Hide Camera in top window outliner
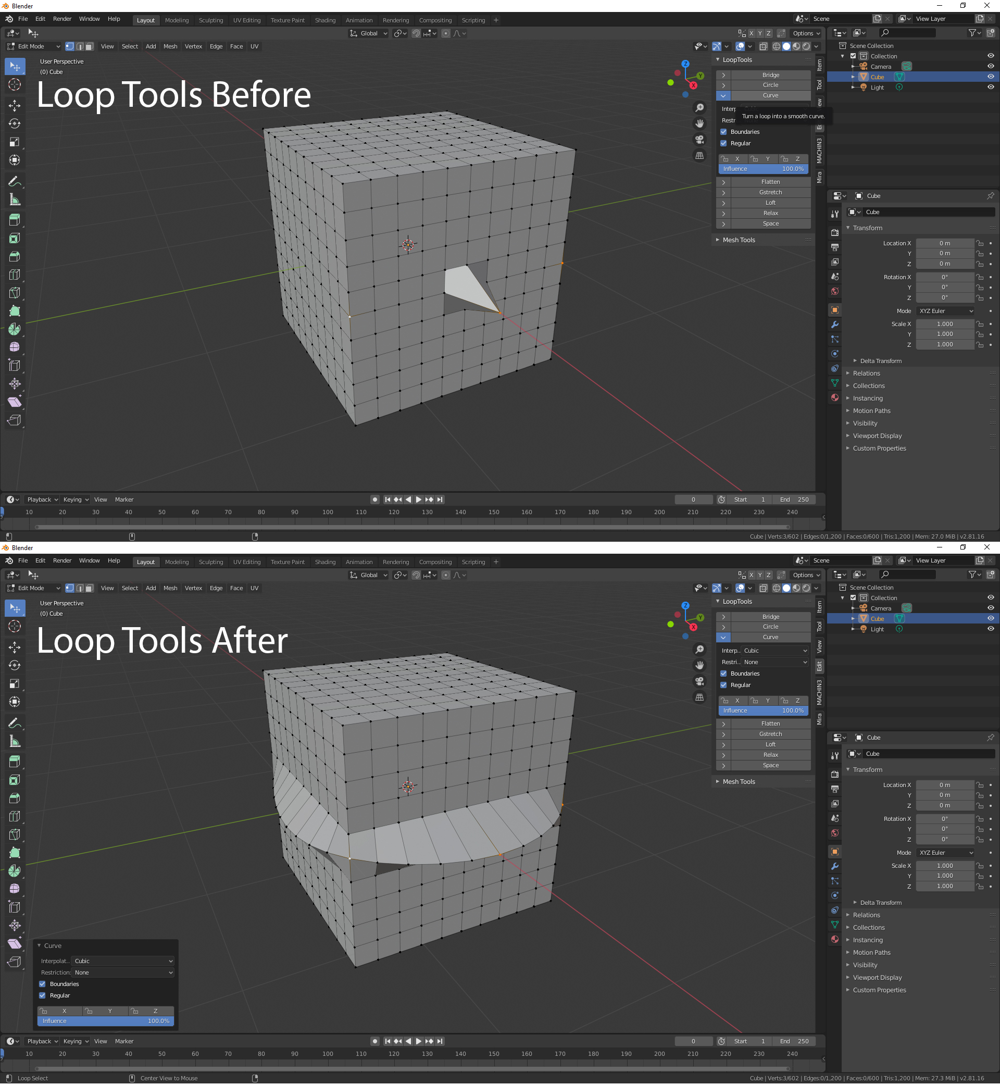1000x1085 pixels. point(990,66)
